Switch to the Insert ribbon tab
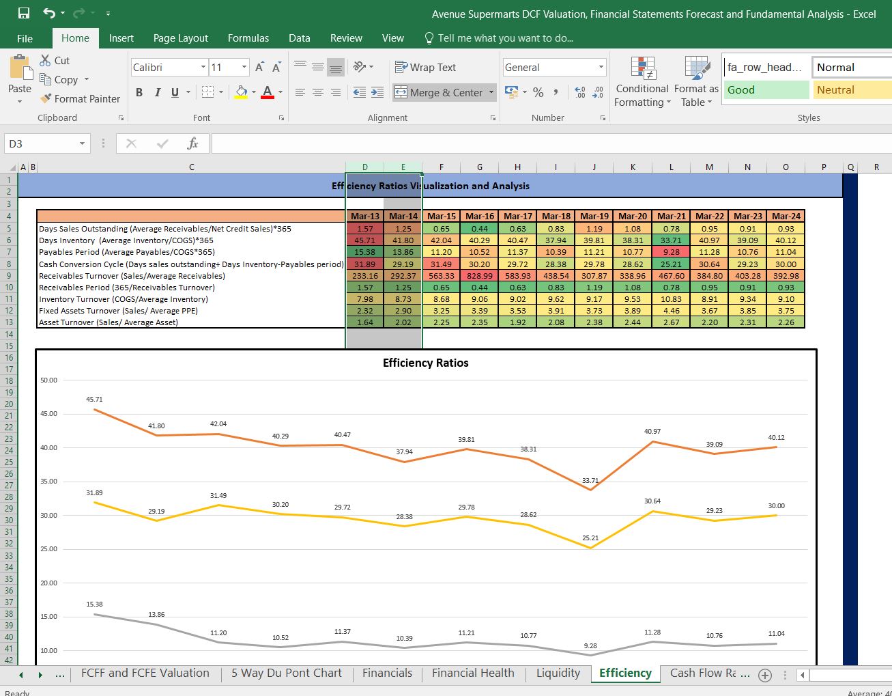892x696 pixels. (x=121, y=38)
